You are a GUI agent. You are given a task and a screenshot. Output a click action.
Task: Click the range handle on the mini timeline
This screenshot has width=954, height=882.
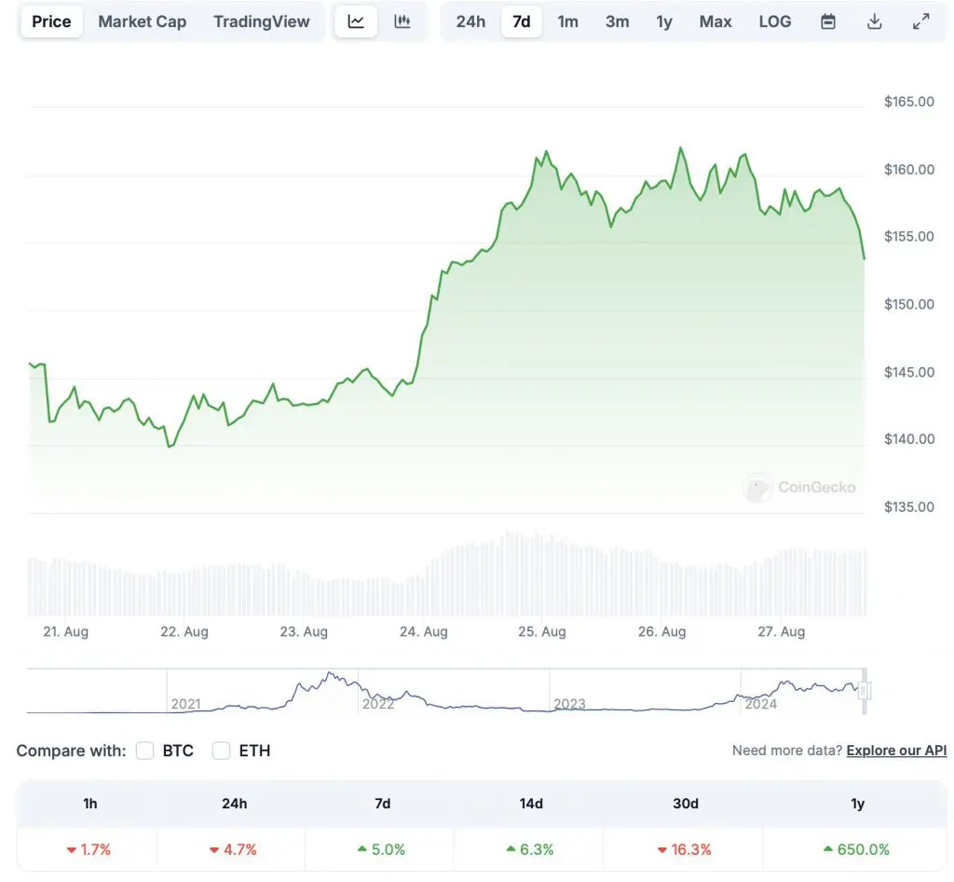(x=863, y=690)
